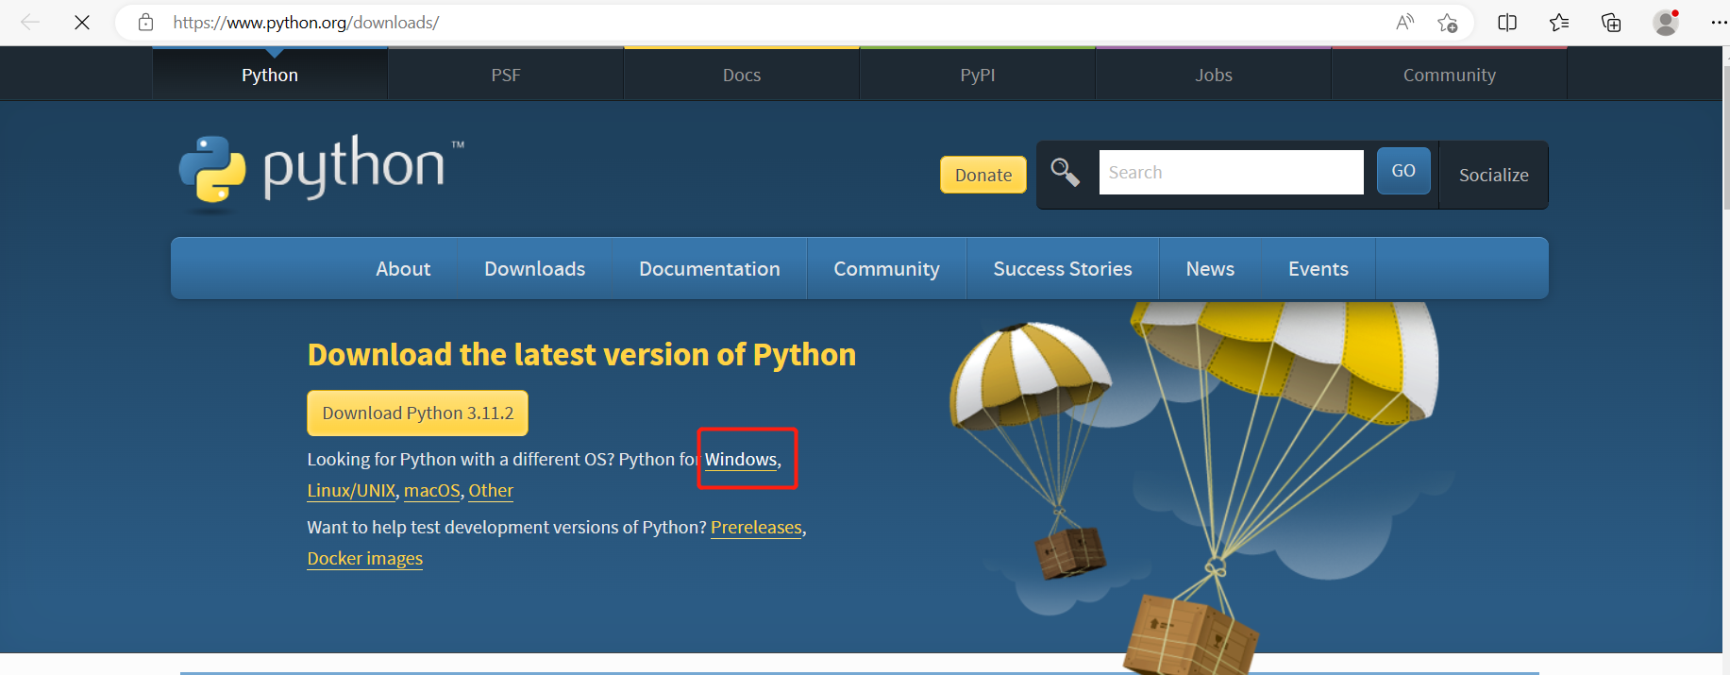Image resolution: width=1730 pixels, height=675 pixels.
Task: Select the PSF top tab
Action: 506,75
